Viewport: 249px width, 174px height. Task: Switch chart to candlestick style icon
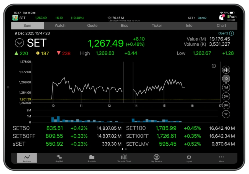pos(226,70)
